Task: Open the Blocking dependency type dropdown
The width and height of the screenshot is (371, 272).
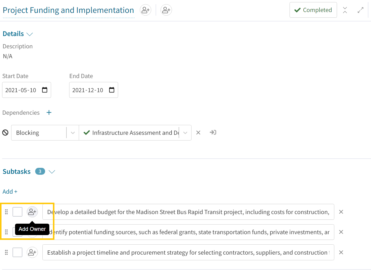Action: point(72,133)
